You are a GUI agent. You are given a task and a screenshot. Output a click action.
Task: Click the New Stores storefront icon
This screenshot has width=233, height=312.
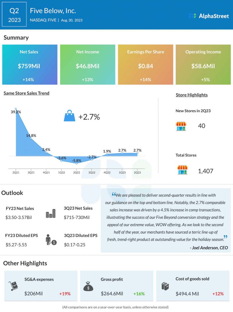[181, 126]
